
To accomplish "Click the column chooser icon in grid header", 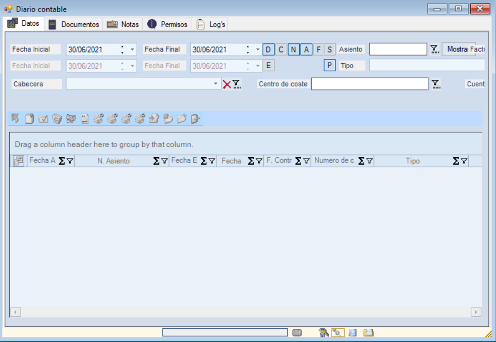I will pos(18,161).
